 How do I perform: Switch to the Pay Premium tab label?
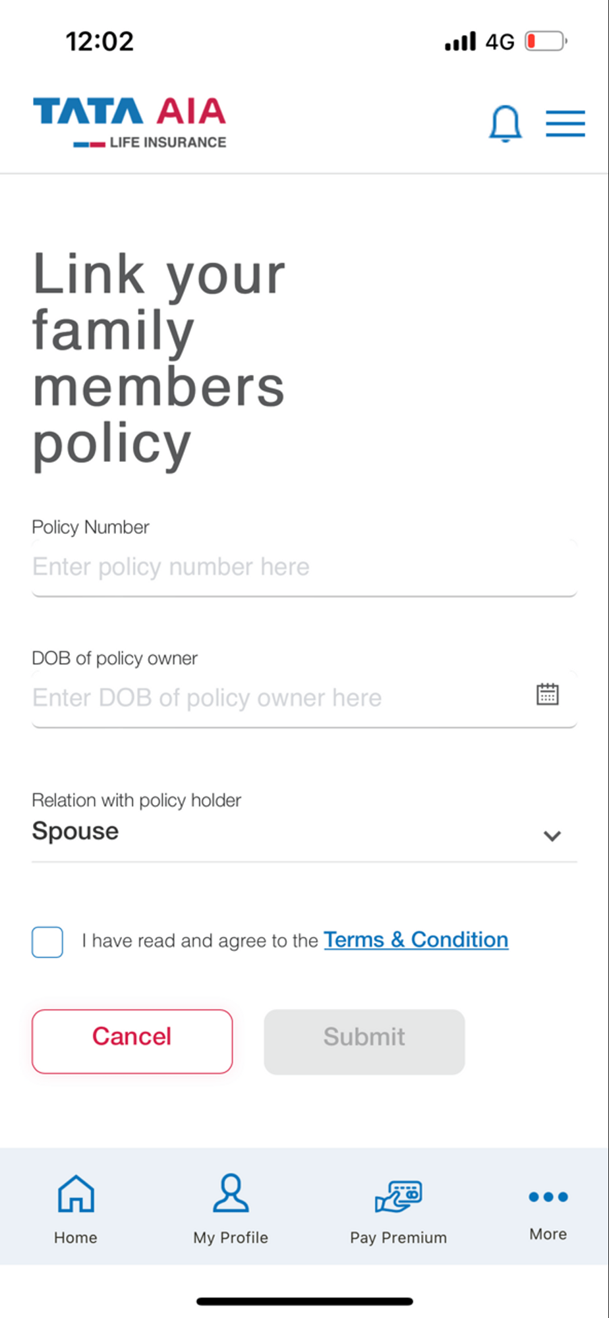pos(398,1238)
